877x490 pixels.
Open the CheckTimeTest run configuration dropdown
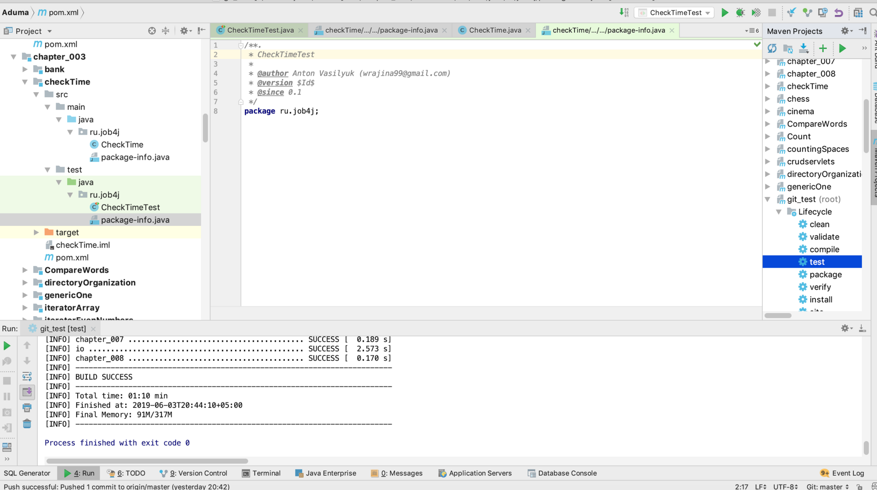coord(674,13)
